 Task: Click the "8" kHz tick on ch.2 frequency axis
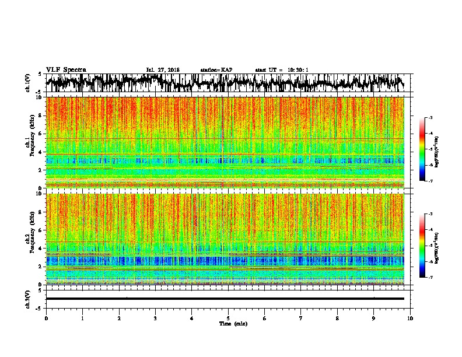[40, 212]
